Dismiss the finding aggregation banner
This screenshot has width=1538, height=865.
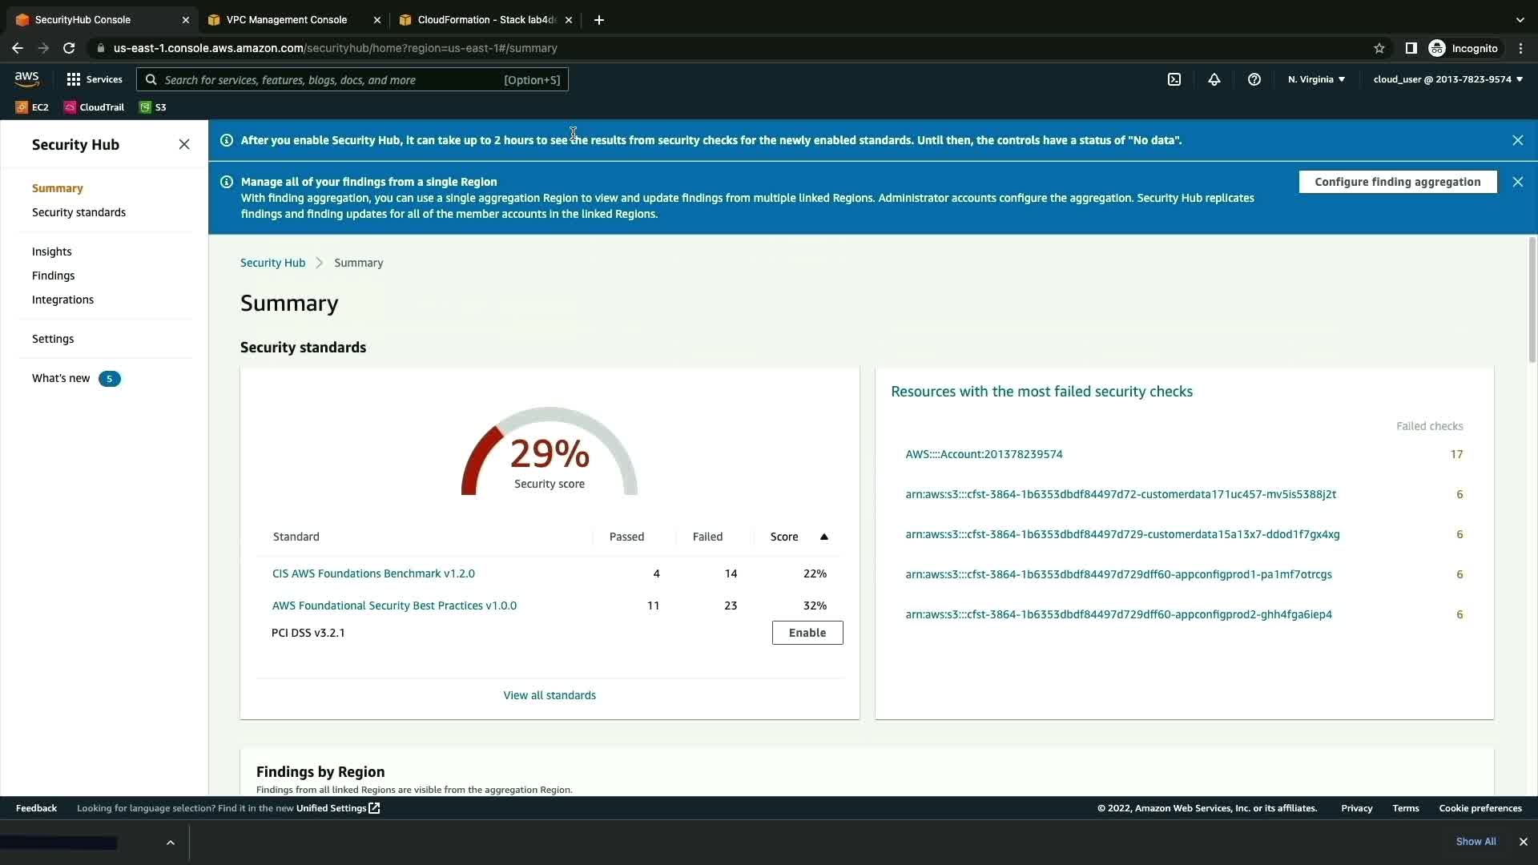[1517, 182]
